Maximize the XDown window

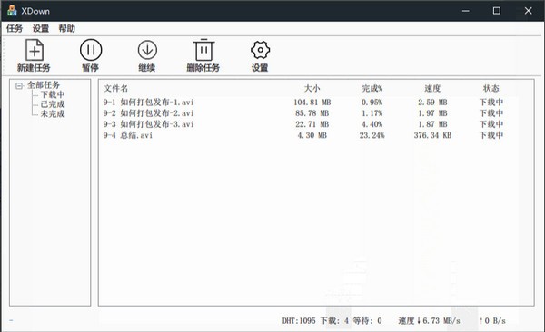point(497,11)
